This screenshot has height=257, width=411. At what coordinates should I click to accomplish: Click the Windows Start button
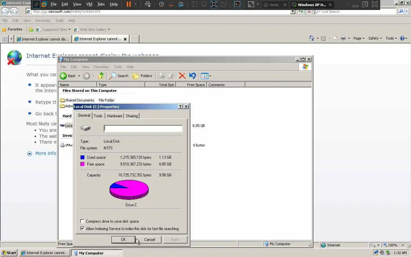pos(9,253)
